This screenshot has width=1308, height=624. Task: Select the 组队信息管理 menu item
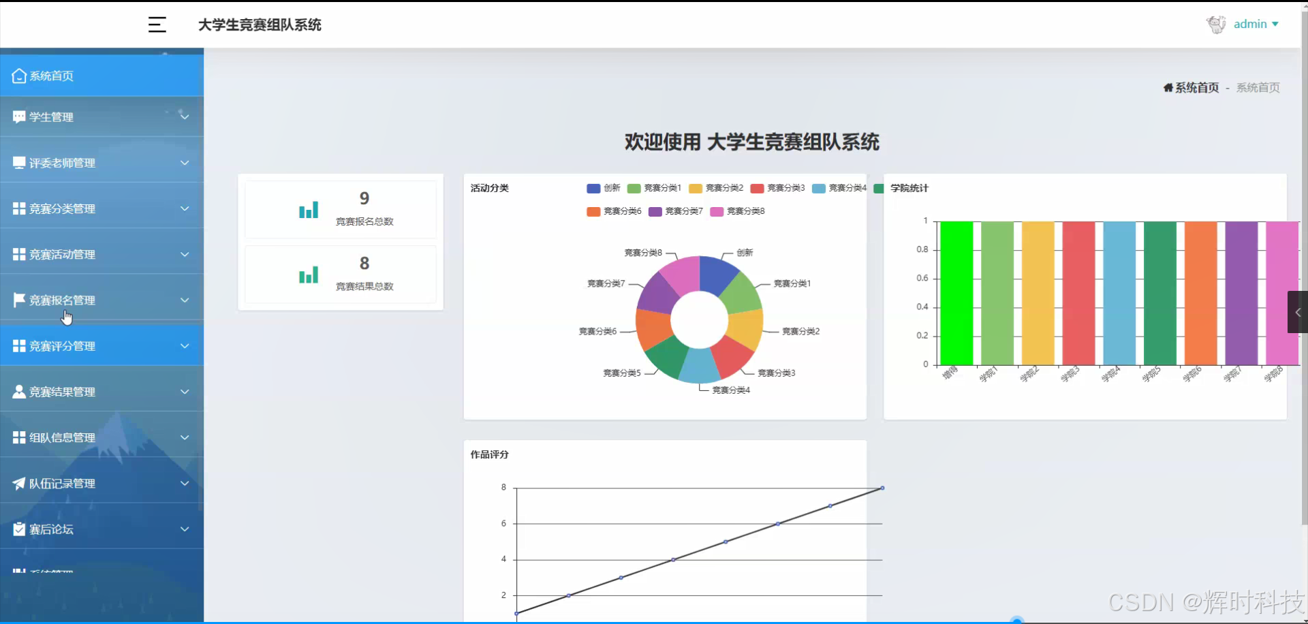pos(102,437)
